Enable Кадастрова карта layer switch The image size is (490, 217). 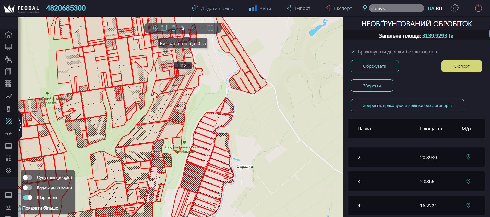(x=28, y=188)
